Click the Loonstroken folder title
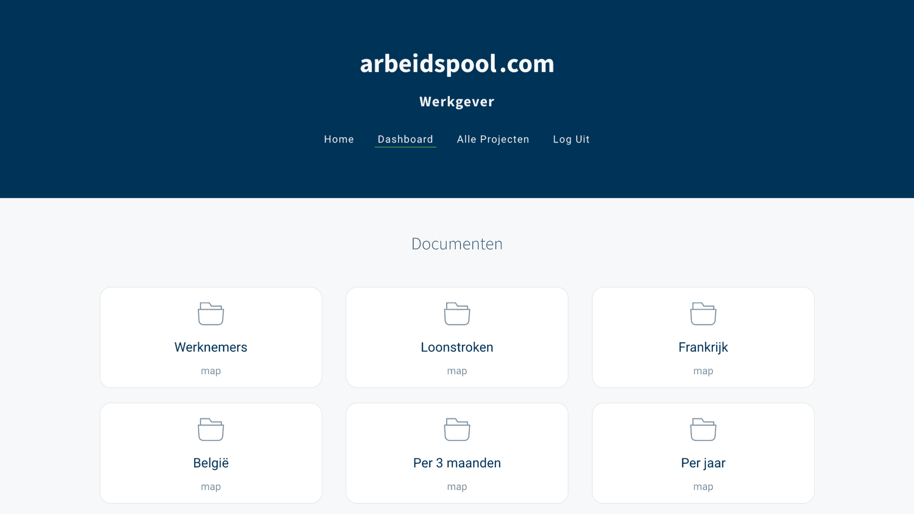This screenshot has height=514, width=914. pos(457,347)
